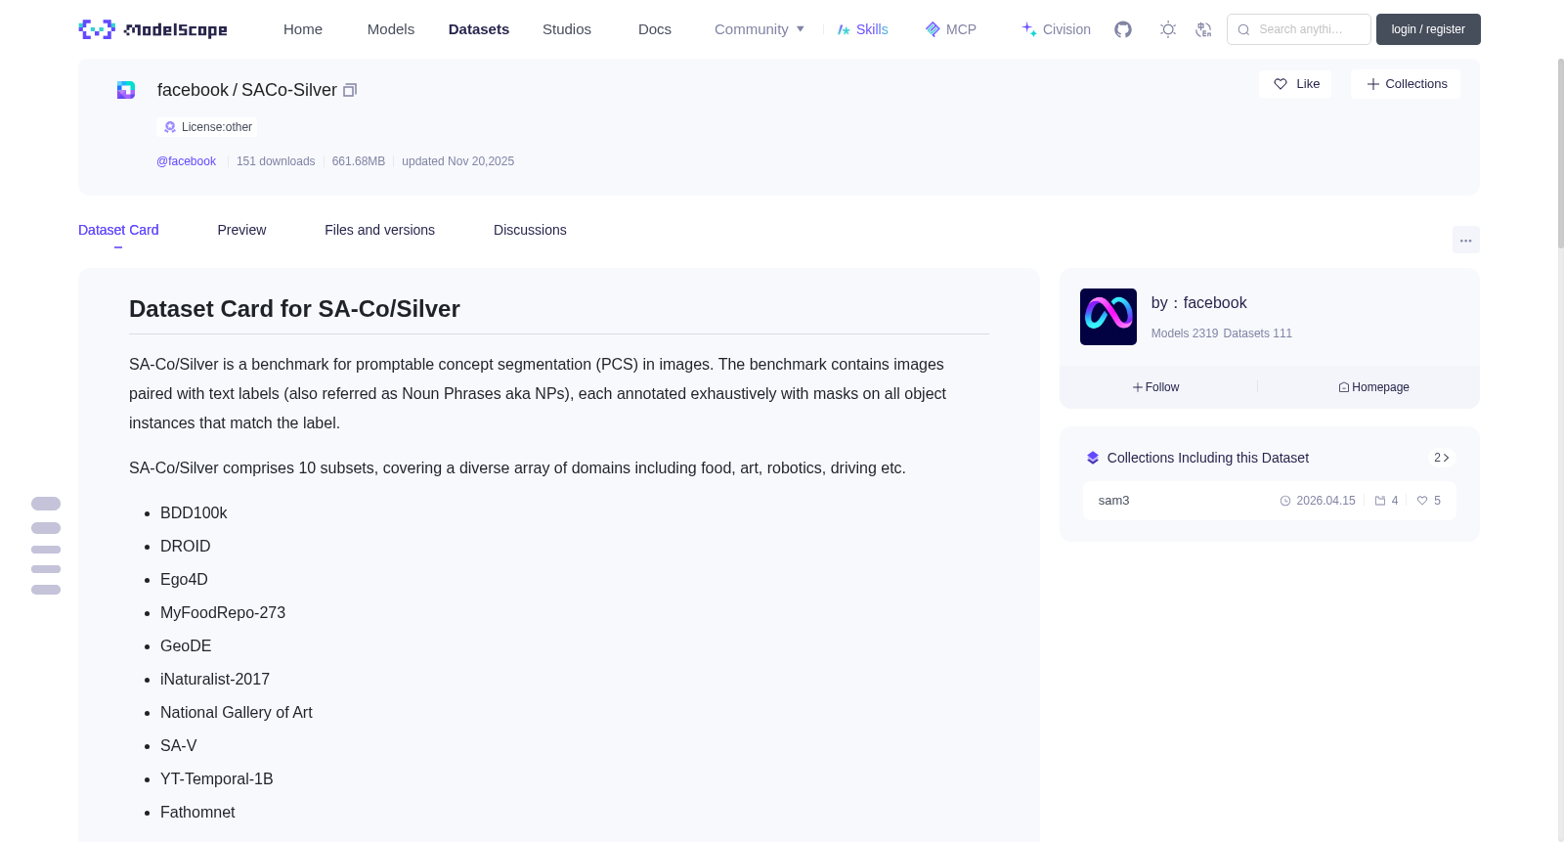Viewport: 1564px width, 842px height.
Task: Click the '661.68MB' size text
Action: tap(359, 161)
